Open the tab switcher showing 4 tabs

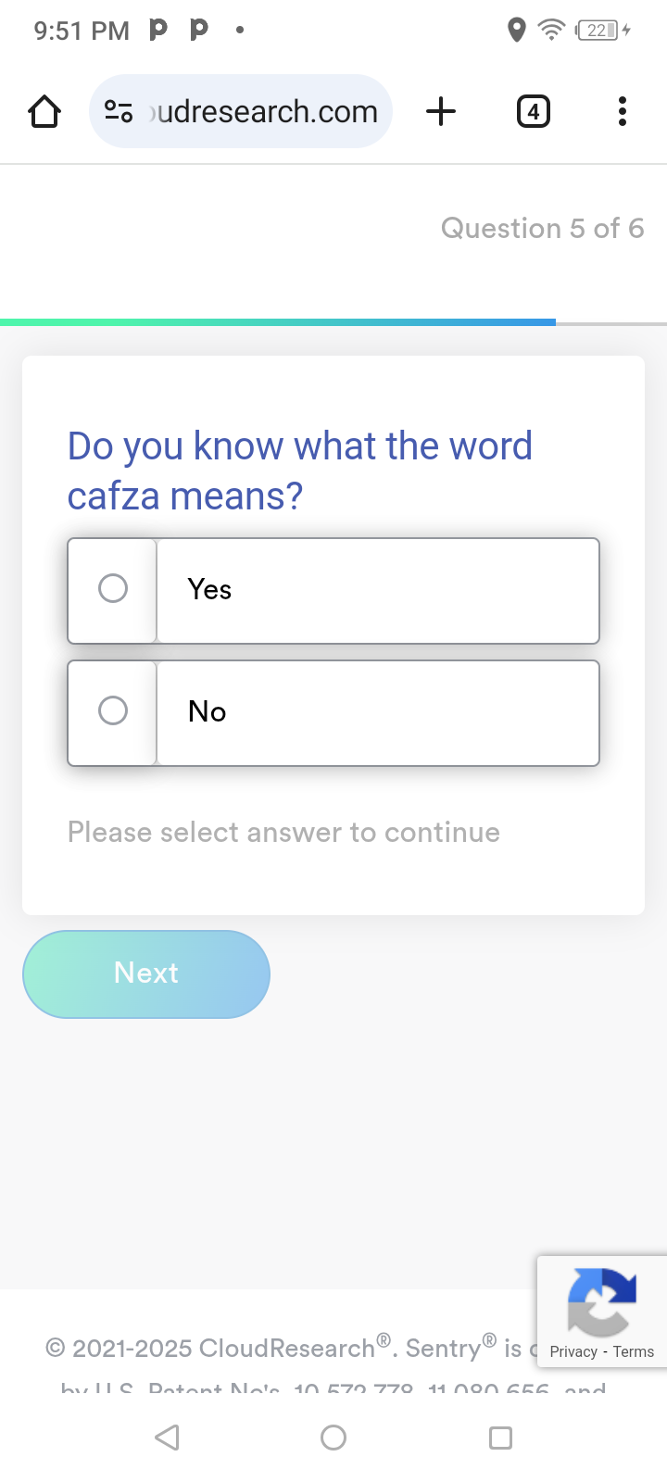tap(533, 111)
